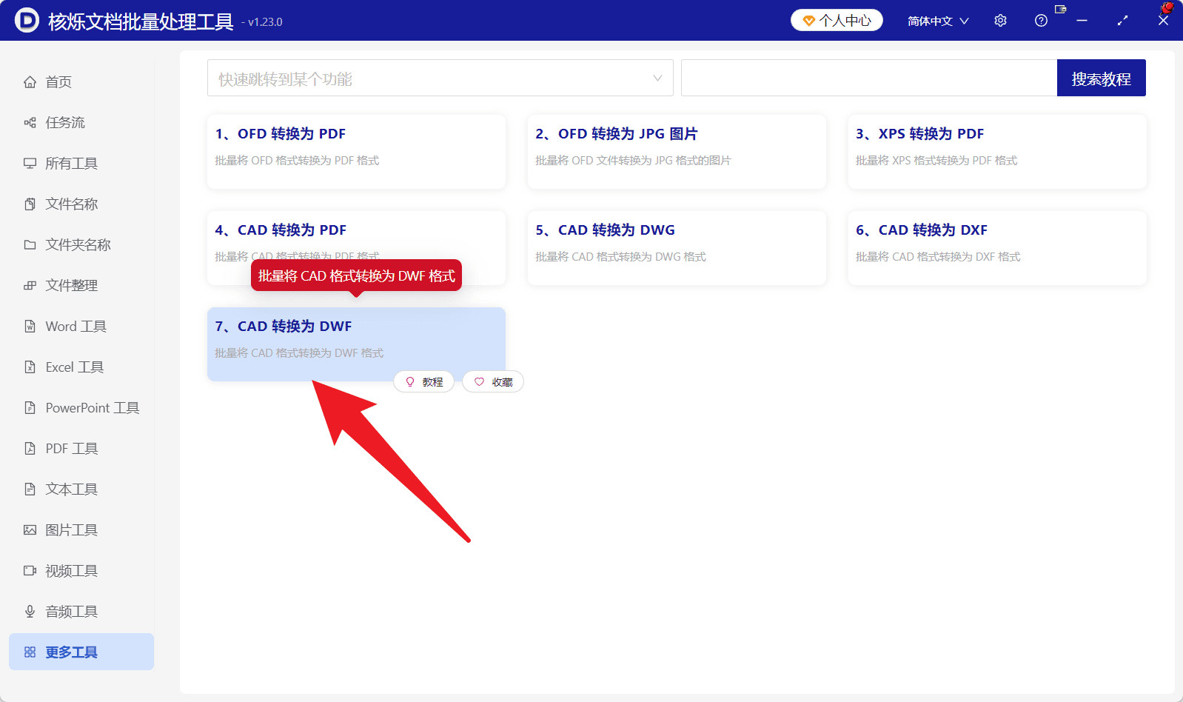1183x702 pixels.
Task: Open the 教程 tutorial button
Action: (x=423, y=382)
